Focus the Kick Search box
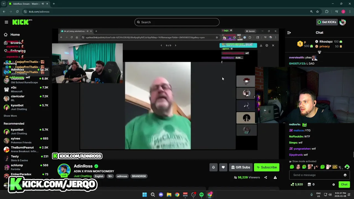This screenshot has width=354, height=199. pyautogui.click(x=177, y=22)
